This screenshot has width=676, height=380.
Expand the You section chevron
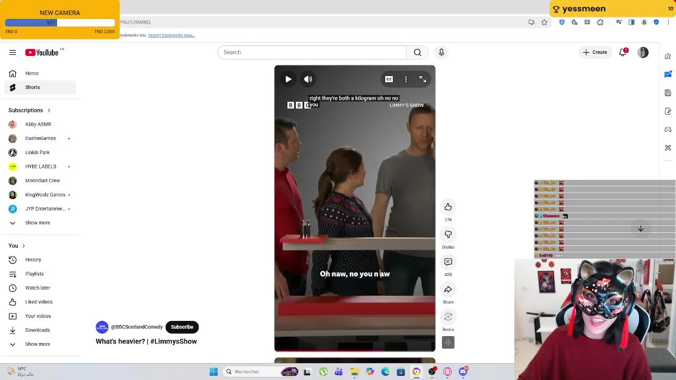tap(23, 246)
